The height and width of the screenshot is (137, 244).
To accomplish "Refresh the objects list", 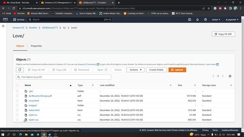I will pyautogui.click(x=20, y=70).
